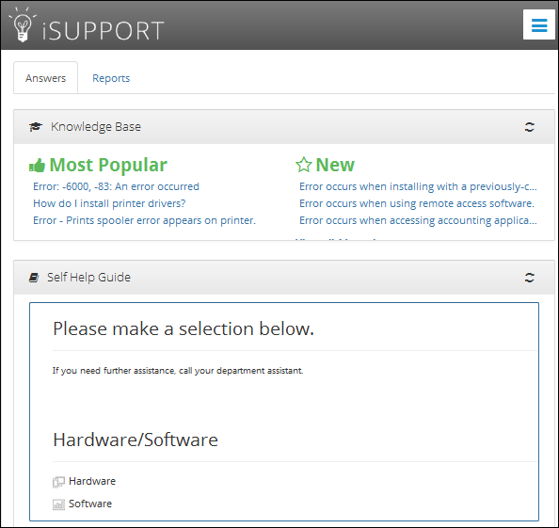
Task: Refresh the Self Help Guide panel
Action: 530,278
